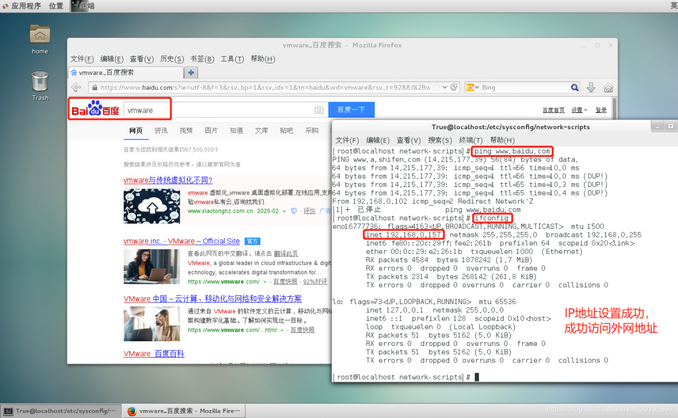The image size is (678, 418).
Task: Open URL history dropdown arrow in address bar
Action: tap(445, 87)
